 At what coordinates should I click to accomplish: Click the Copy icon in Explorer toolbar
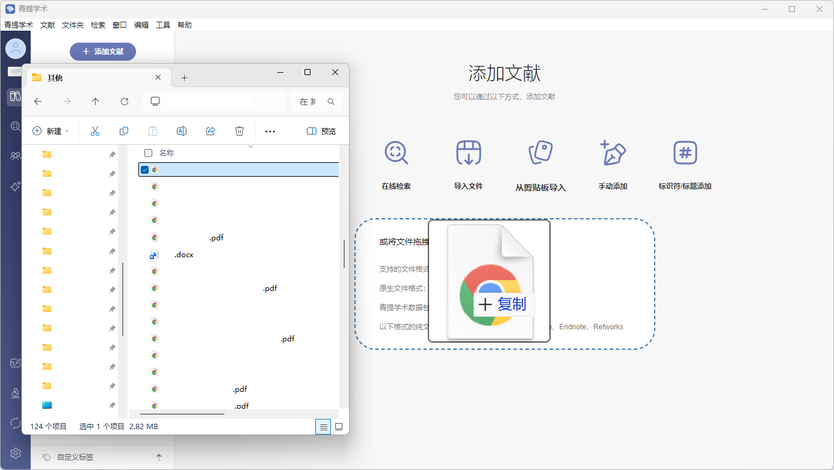click(124, 131)
